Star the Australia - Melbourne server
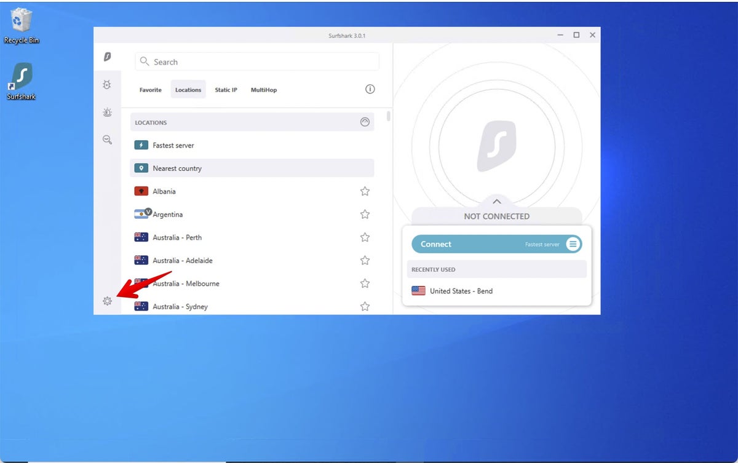The image size is (738, 463). (365, 283)
